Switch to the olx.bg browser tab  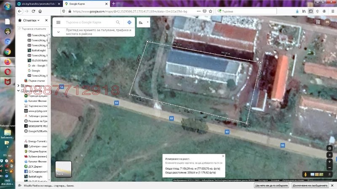click(39, 4)
